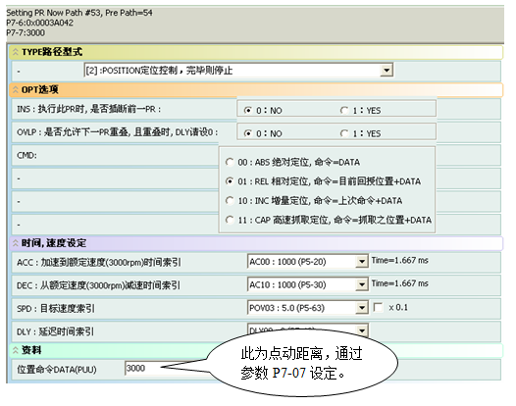
Task: Click the SPD : 目标速度索引 label
Action: click(x=56, y=309)
